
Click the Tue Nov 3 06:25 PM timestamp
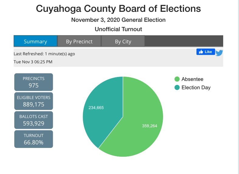[x=33, y=62]
